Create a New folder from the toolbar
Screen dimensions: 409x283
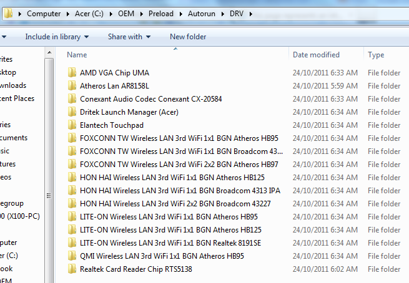[188, 37]
